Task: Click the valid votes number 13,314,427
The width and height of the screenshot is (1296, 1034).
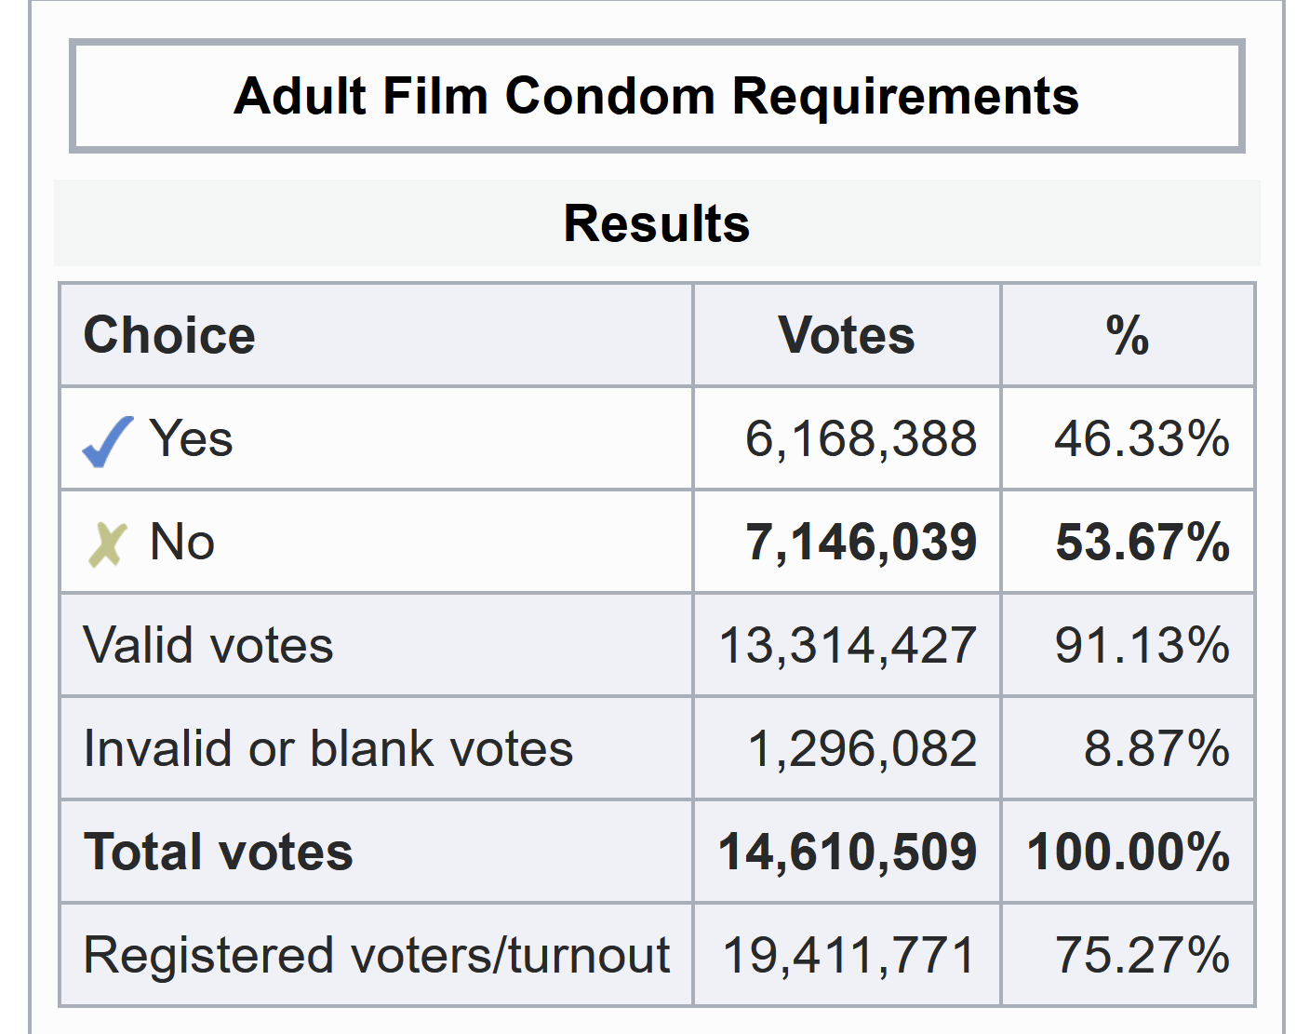Action: 848,645
